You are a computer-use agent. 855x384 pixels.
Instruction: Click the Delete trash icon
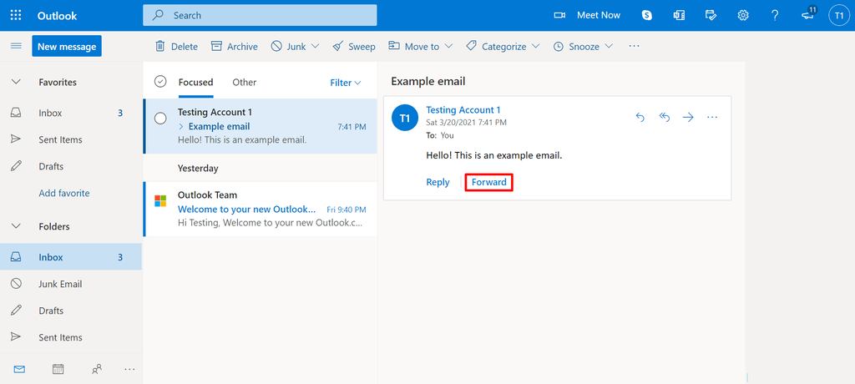pos(160,47)
